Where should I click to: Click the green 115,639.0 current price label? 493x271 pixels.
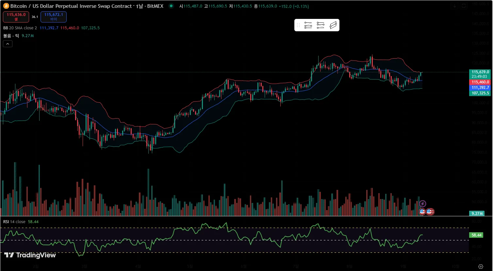(x=480, y=72)
